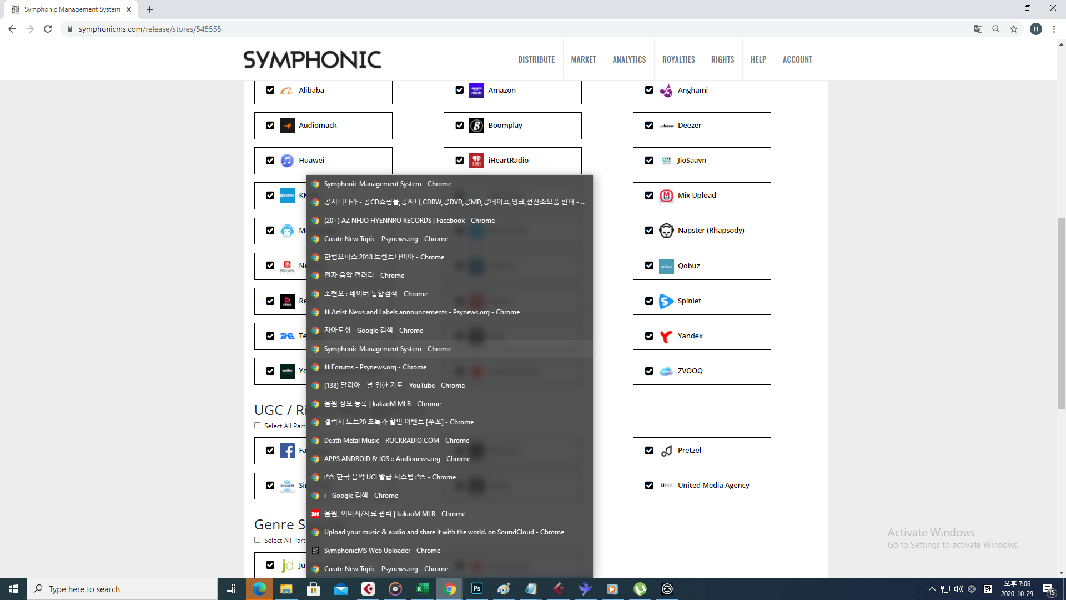
Task: Tick Select All under UGC / Rights section
Action: coord(257,426)
